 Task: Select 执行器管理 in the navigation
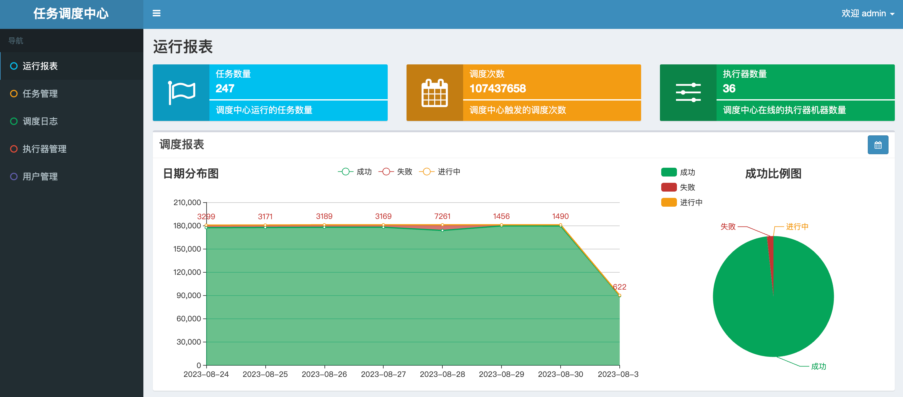71,149
